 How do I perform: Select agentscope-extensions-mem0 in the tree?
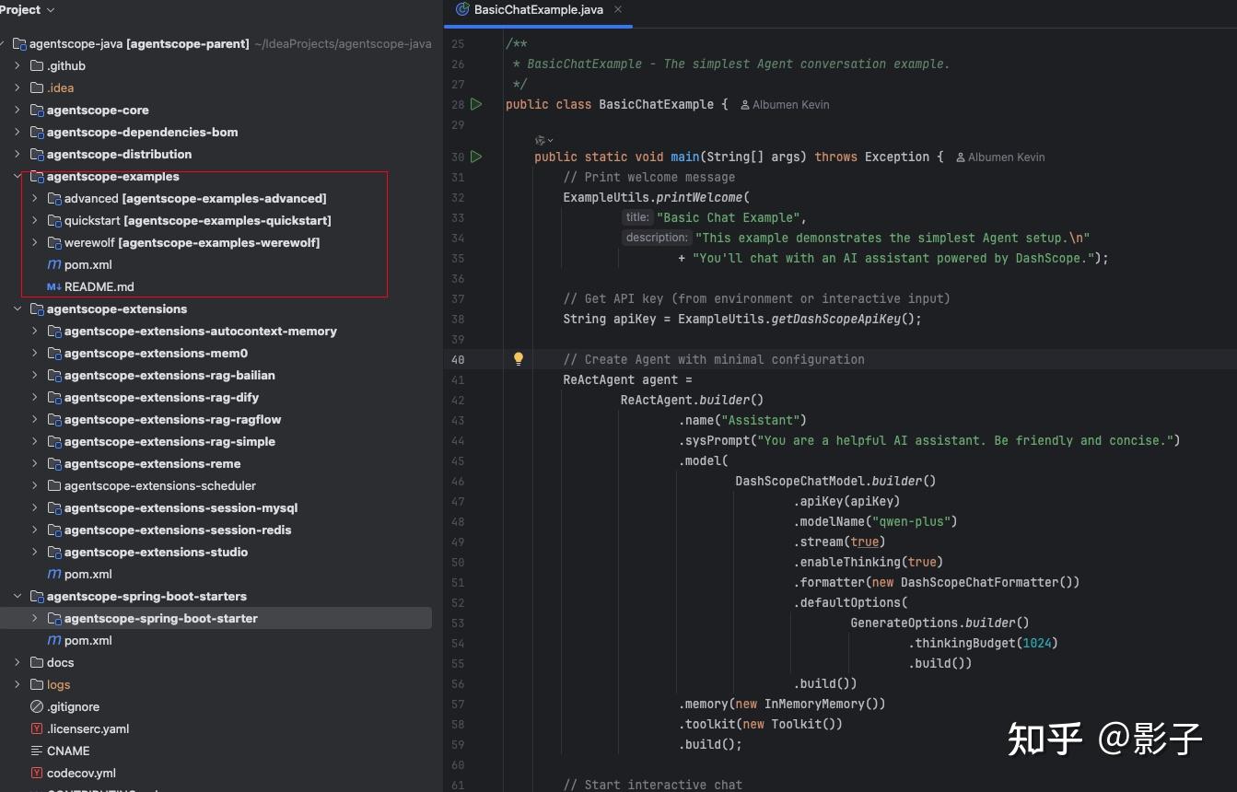[x=156, y=353]
